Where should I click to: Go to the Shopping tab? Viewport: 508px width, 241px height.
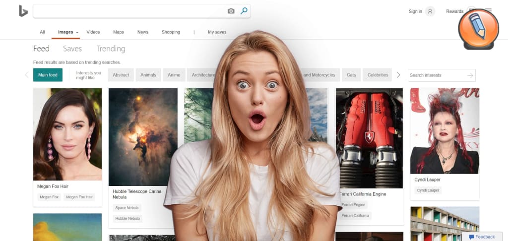(171, 32)
